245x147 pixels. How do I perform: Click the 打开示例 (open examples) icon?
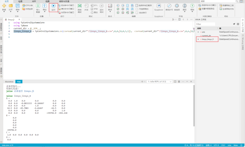click(x=24, y=5)
